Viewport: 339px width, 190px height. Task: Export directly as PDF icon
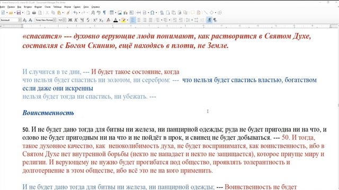[x=28, y=13]
